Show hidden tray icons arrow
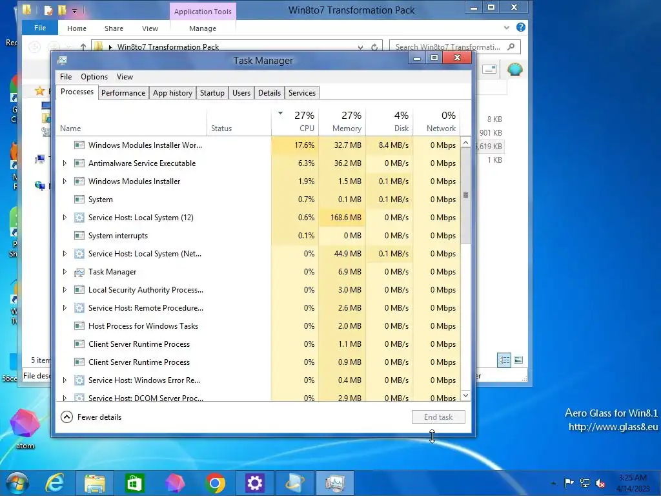 click(553, 483)
